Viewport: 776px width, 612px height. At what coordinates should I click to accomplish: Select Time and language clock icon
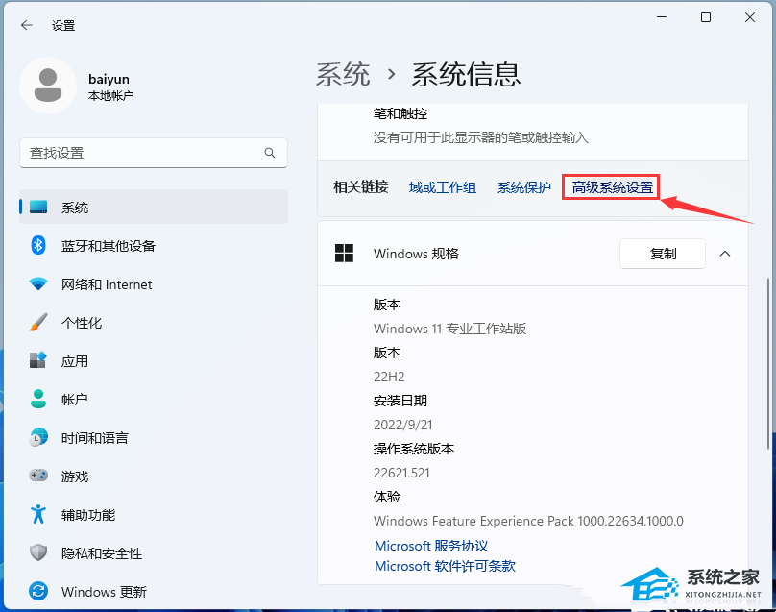pyautogui.click(x=38, y=438)
